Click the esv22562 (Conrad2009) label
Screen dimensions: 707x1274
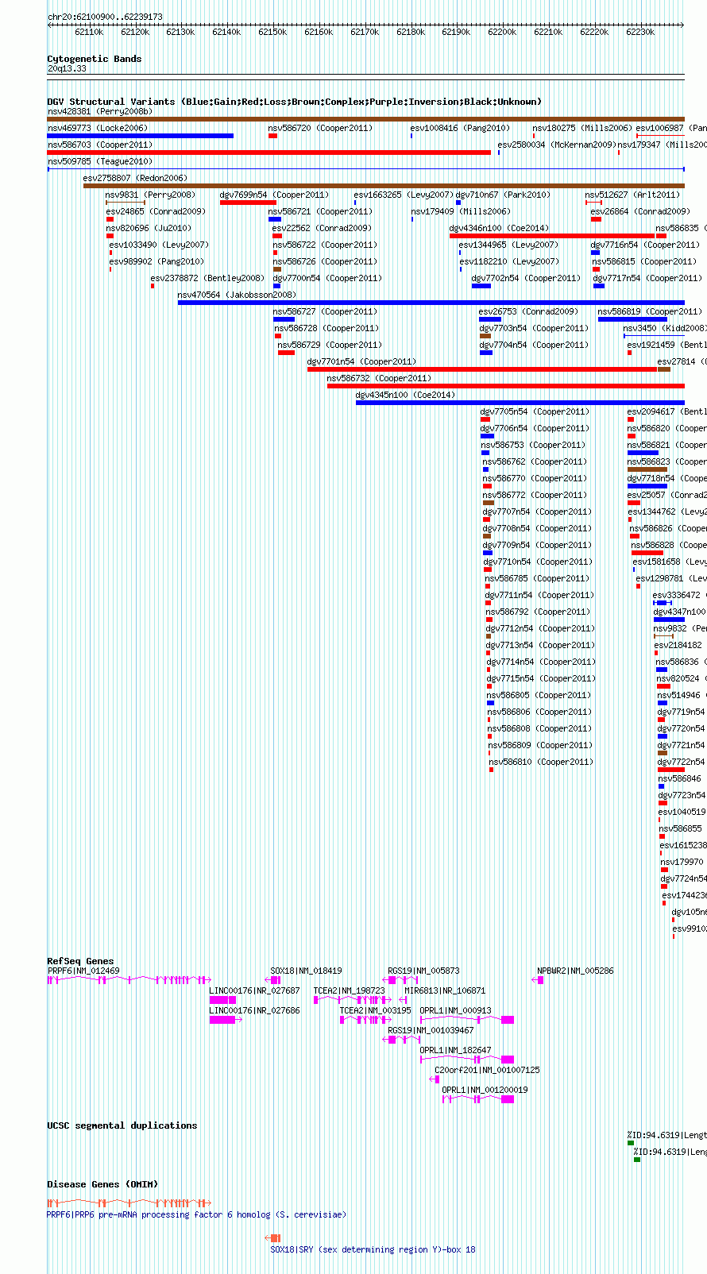(322, 228)
